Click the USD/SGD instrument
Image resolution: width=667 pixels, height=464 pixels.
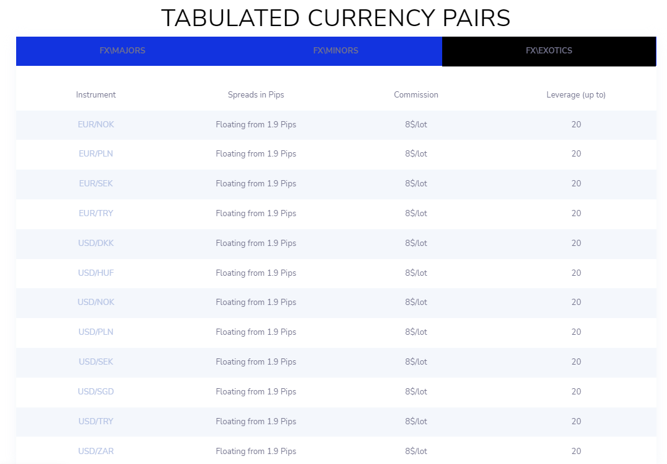(x=96, y=392)
